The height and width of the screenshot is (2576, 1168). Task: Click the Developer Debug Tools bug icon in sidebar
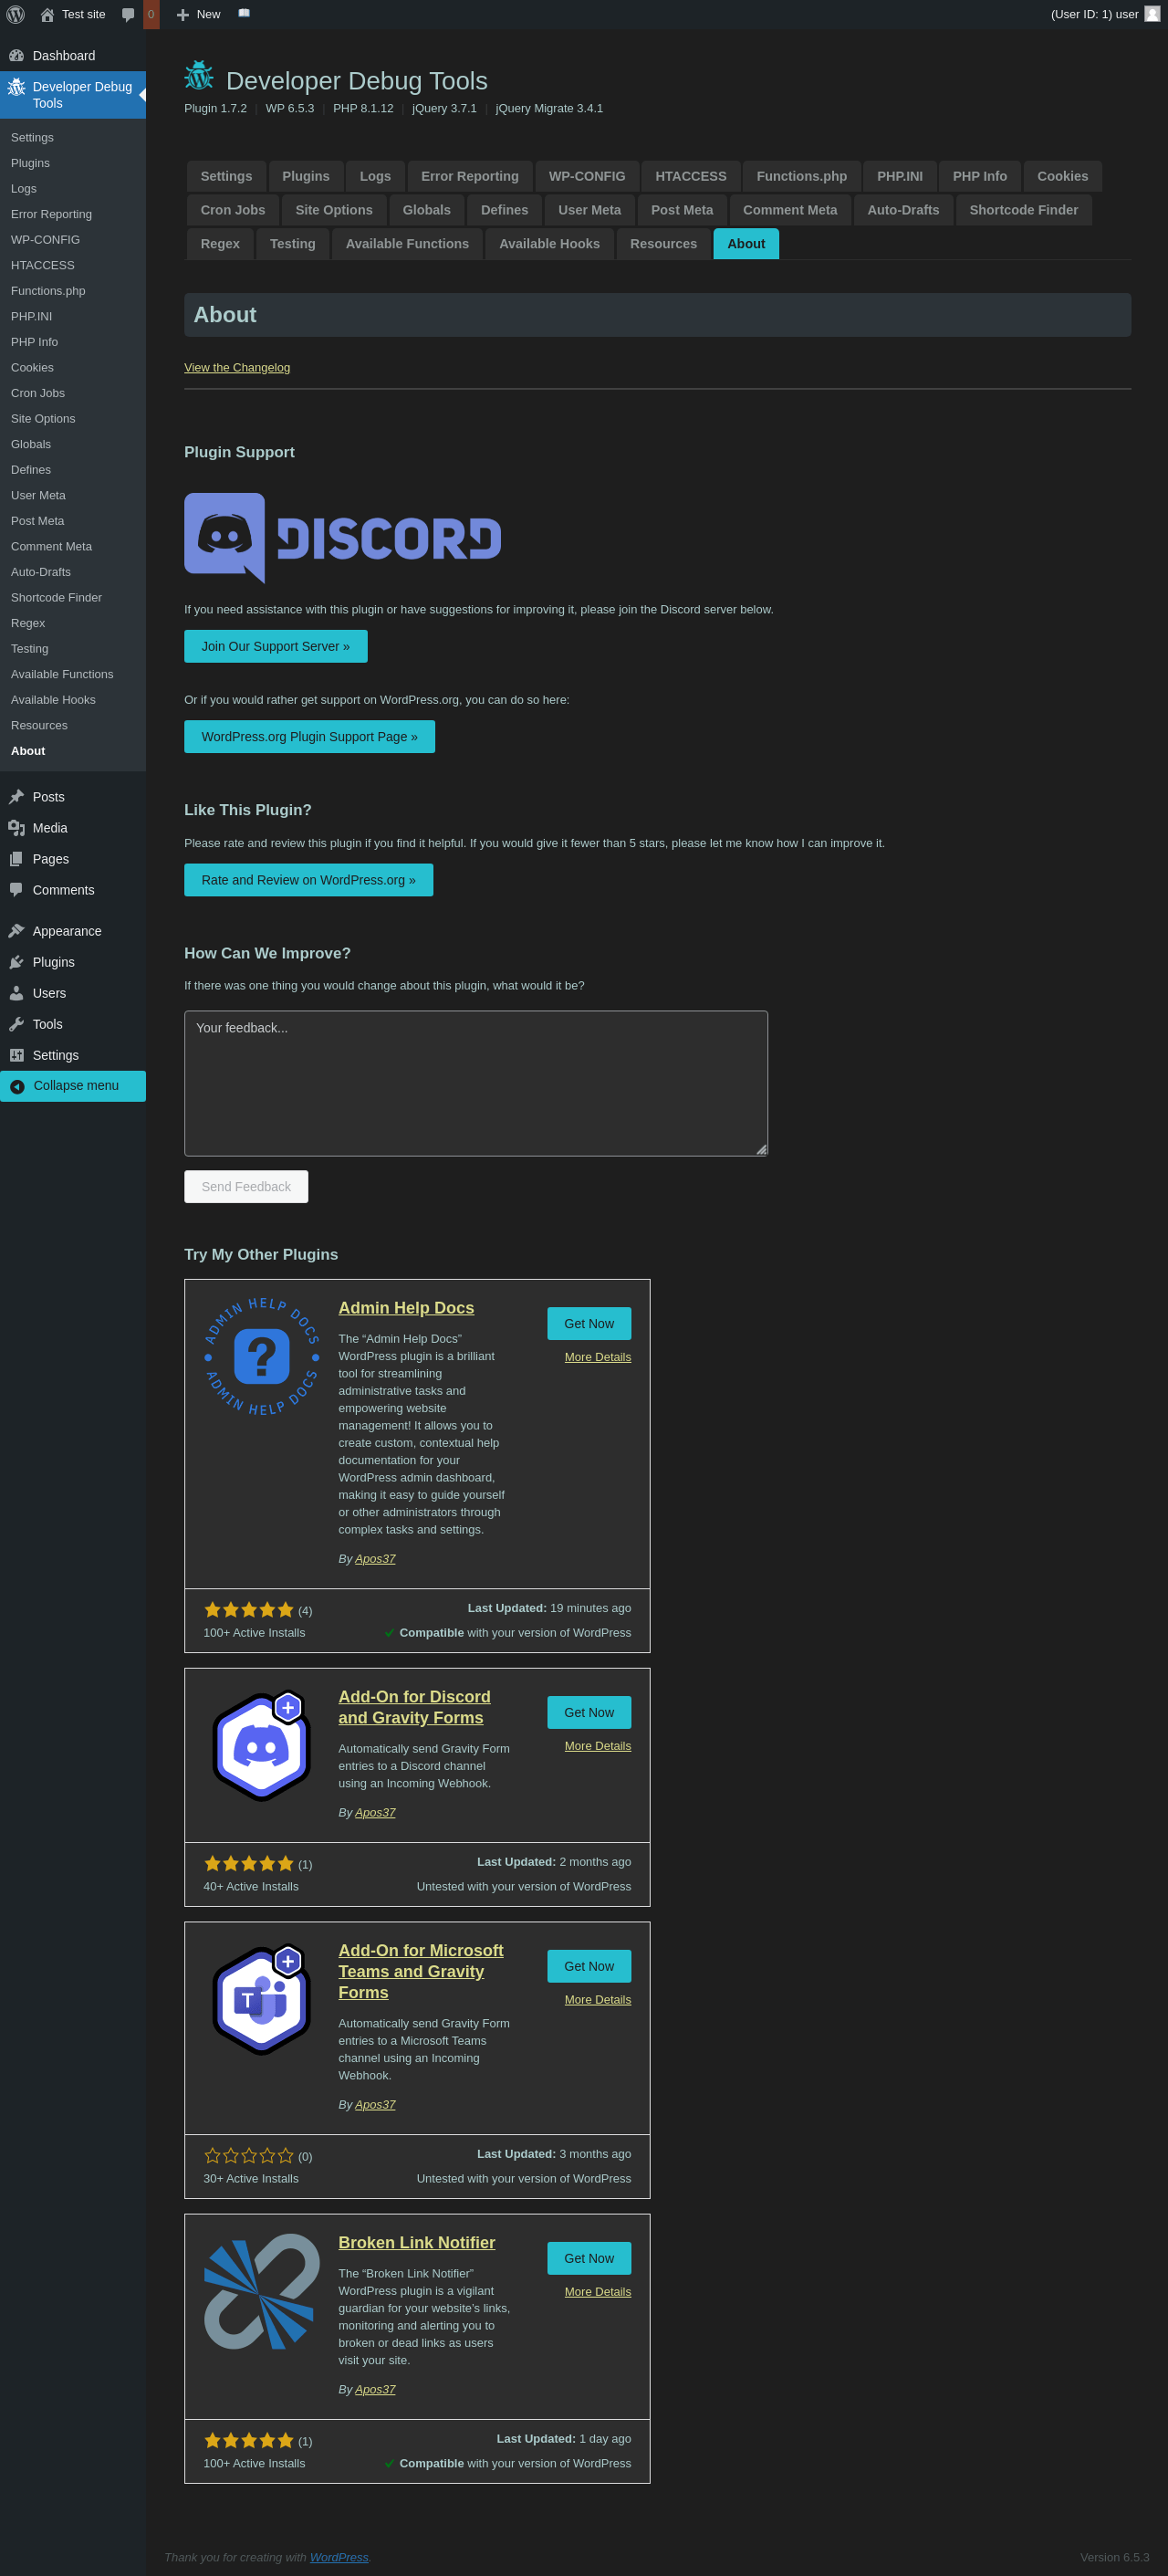[16, 87]
